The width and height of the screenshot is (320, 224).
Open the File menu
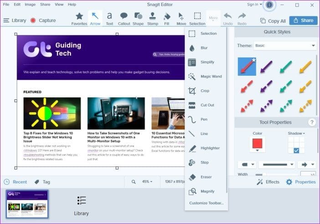(x=6, y=4)
